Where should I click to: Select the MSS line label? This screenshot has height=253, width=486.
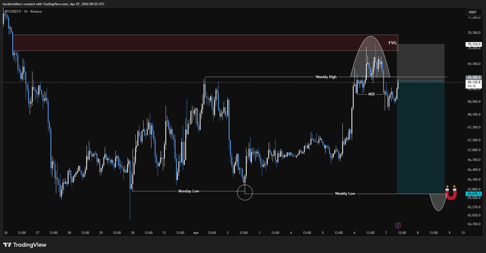[371, 94]
